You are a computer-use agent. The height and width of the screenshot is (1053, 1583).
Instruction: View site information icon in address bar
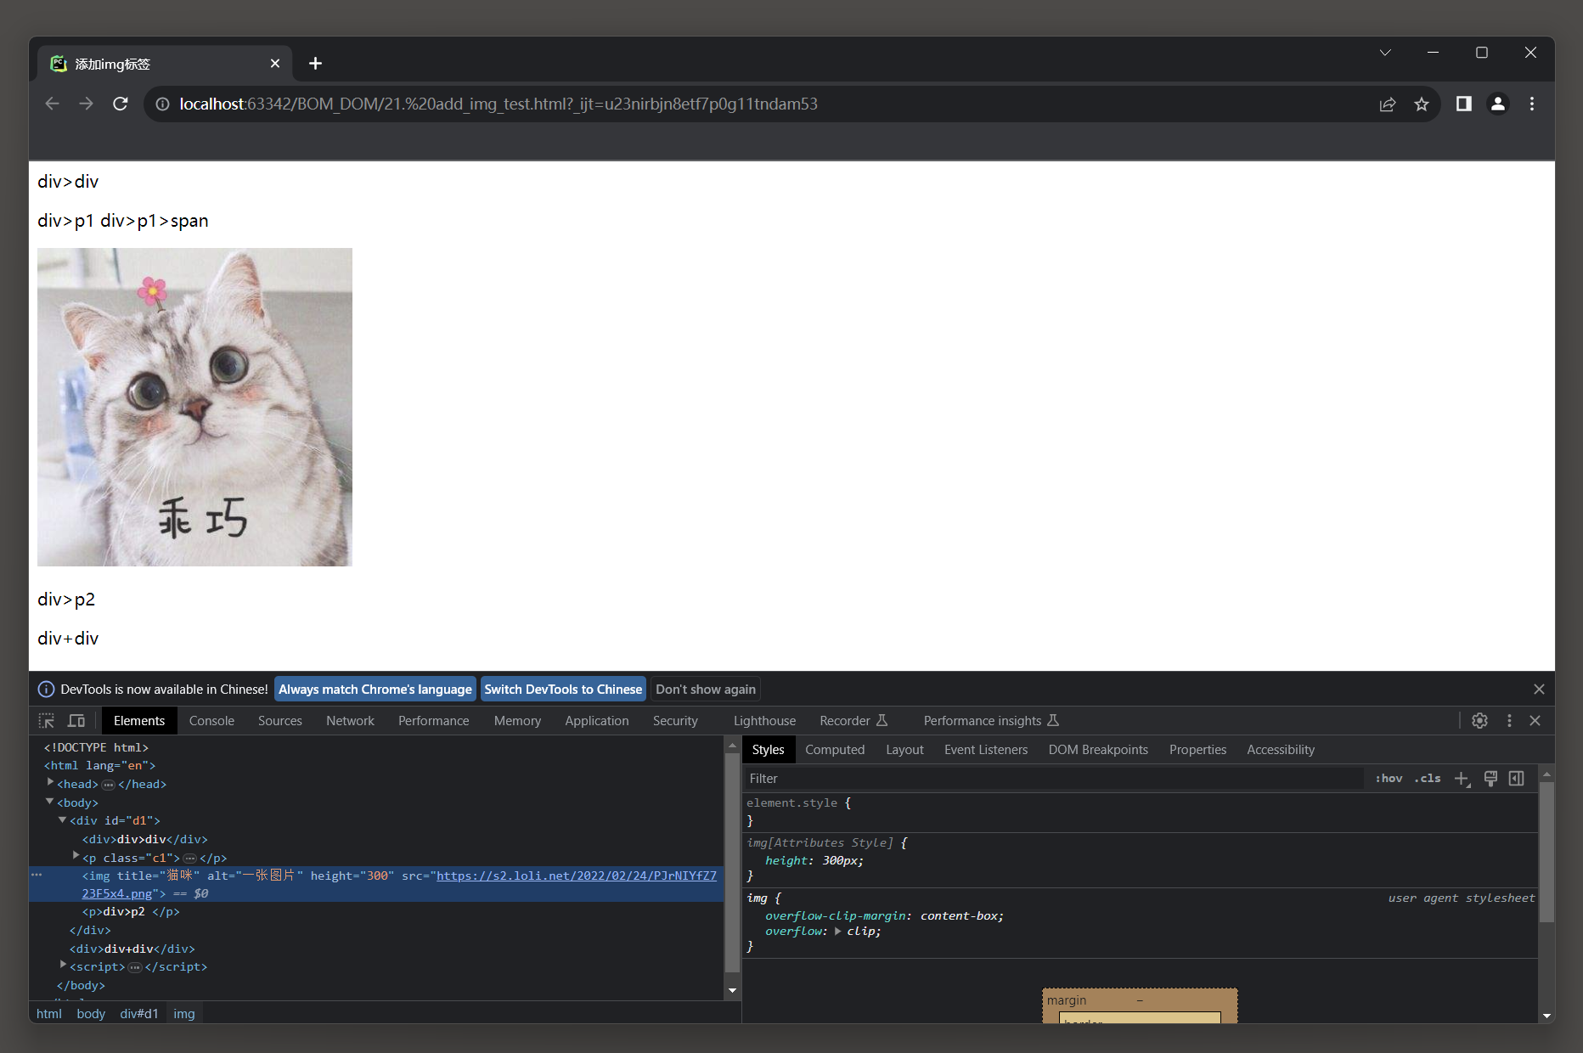(161, 104)
